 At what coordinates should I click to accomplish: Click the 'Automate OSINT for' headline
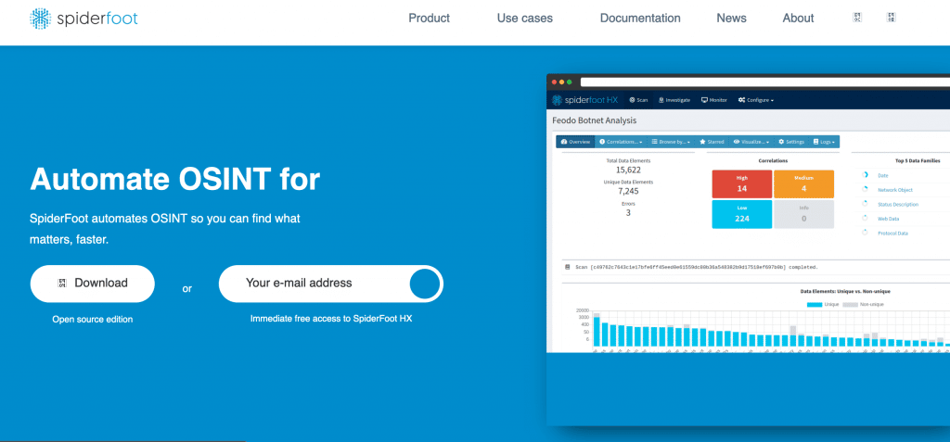pyautogui.click(x=175, y=179)
